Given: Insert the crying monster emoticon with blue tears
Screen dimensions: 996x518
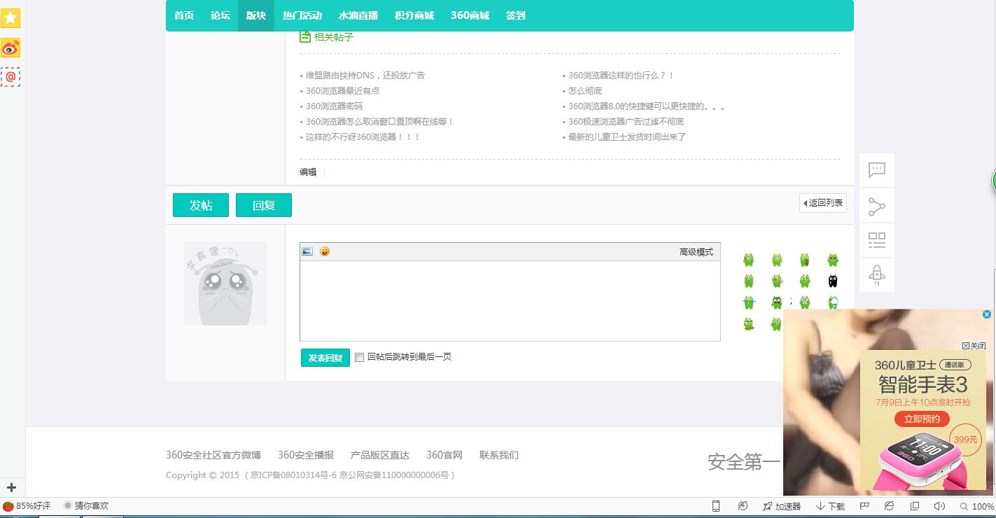Looking at the screenshot, I should point(749,302).
